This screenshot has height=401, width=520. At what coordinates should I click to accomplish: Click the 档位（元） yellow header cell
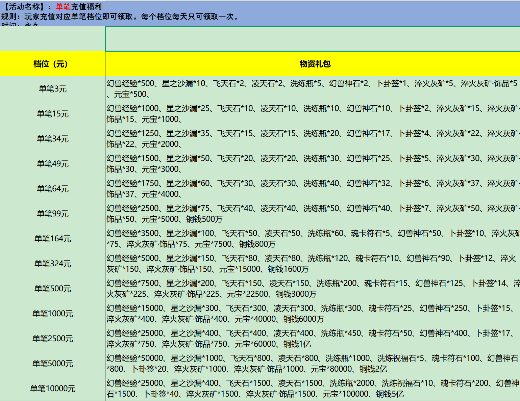[x=52, y=64]
